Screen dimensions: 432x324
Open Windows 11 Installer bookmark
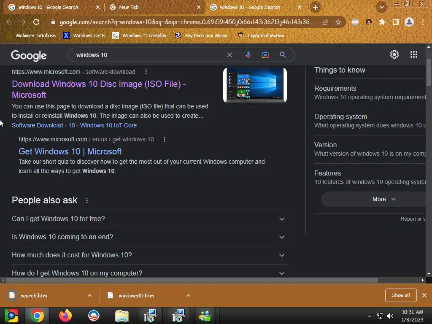[x=140, y=35]
